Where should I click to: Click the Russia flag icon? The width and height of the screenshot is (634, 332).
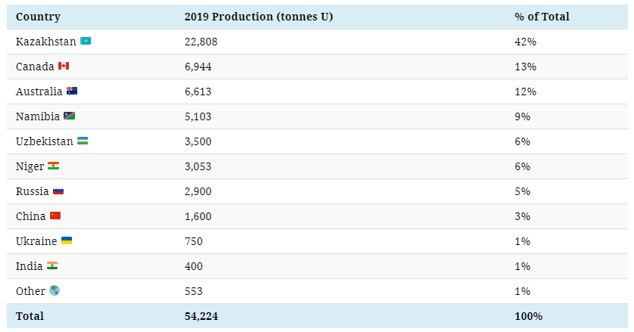[x=58, y=191]
